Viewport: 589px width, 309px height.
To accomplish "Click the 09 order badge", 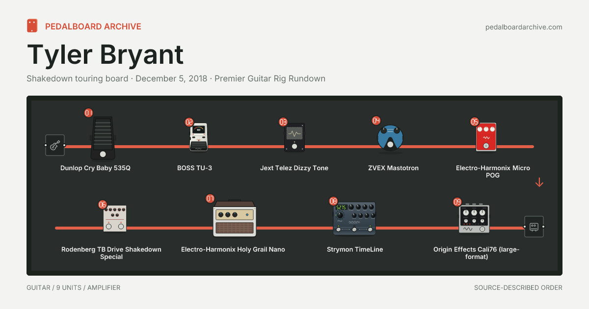I will pyautogui.click(x=457, y=202).
